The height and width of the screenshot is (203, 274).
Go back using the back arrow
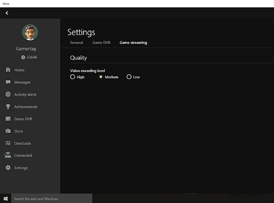[7, 13]
